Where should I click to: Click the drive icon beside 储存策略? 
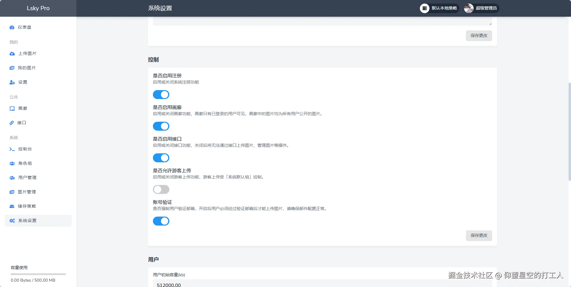point(12,206)
